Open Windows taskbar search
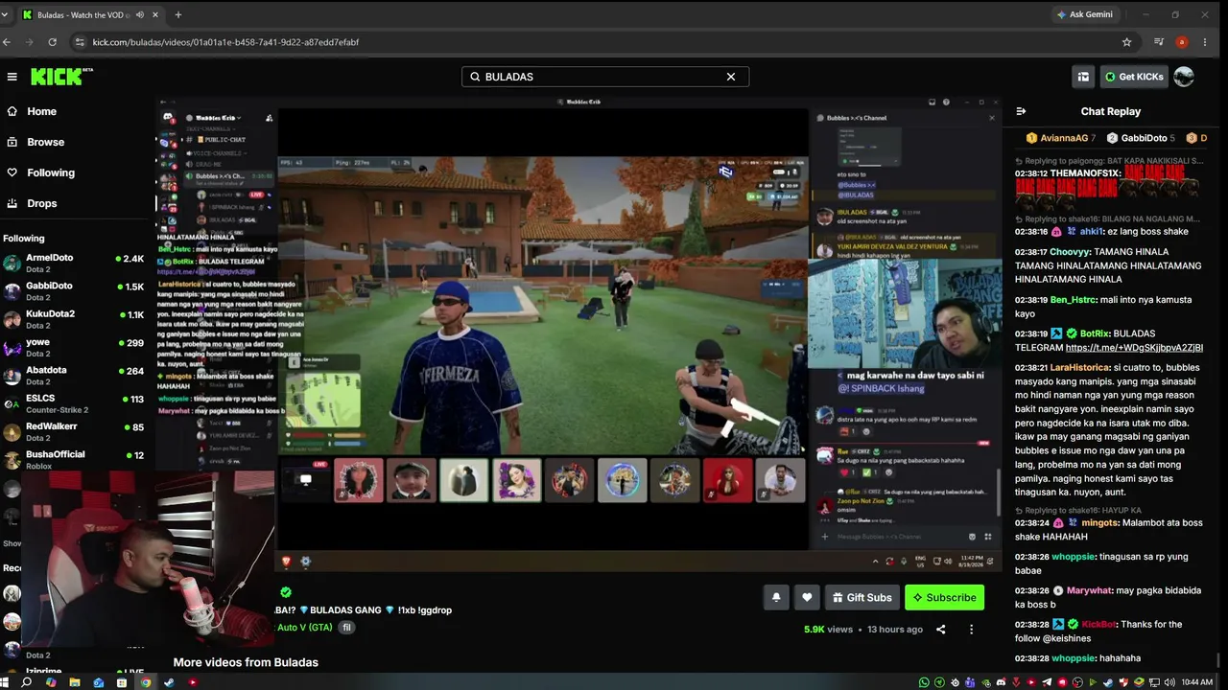Image resolution: width=1228 pixels, height=690 pixels. 27,682
